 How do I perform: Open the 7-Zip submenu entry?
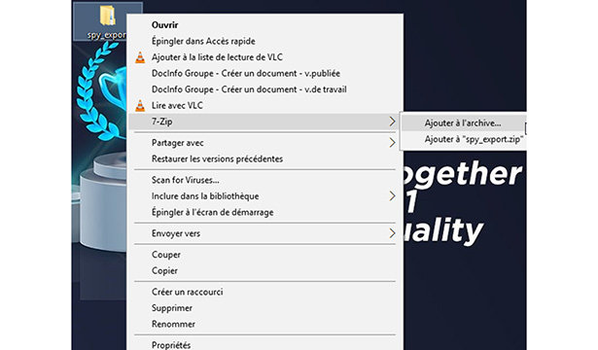pyautogui.click(x=264, y=122)
